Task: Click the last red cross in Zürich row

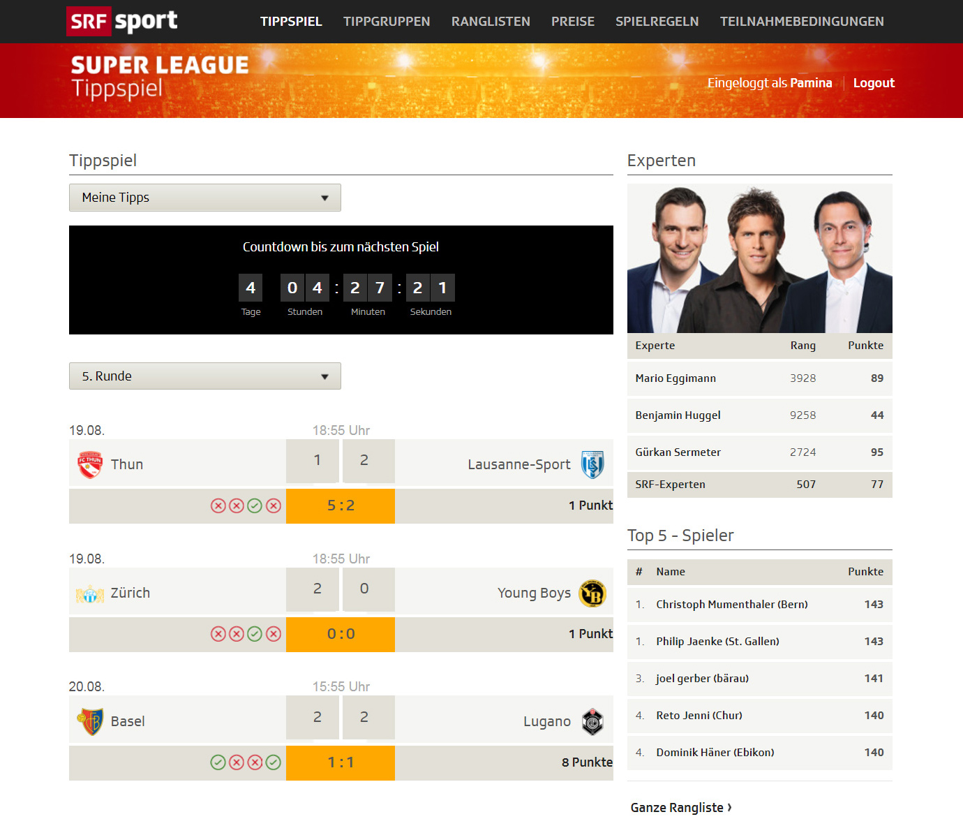Action: click(x=274, y=634)
